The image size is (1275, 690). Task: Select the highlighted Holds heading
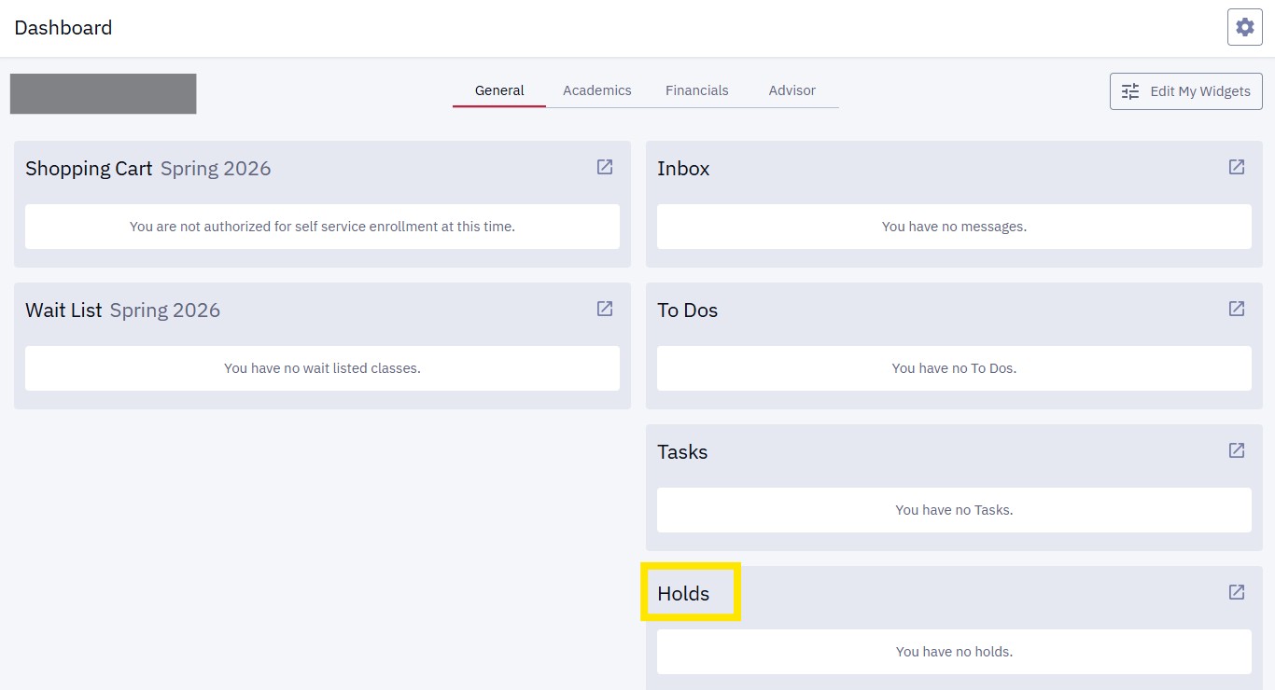tap(683, 594)
